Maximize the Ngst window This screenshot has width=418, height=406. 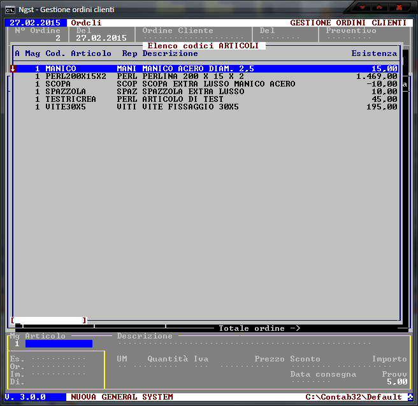380,7
